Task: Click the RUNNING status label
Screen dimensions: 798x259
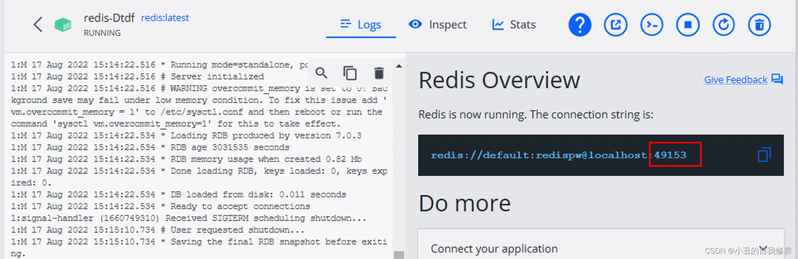Action: pos(102,33)
